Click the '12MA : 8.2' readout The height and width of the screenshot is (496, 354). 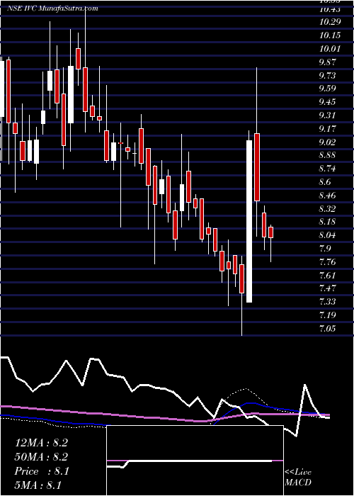pos(41,443)
